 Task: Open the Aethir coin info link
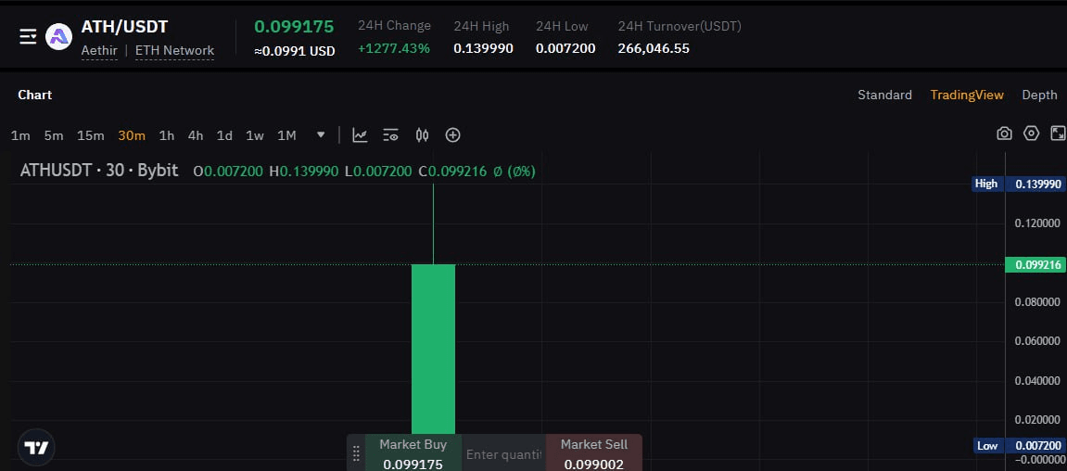(99, 50)
